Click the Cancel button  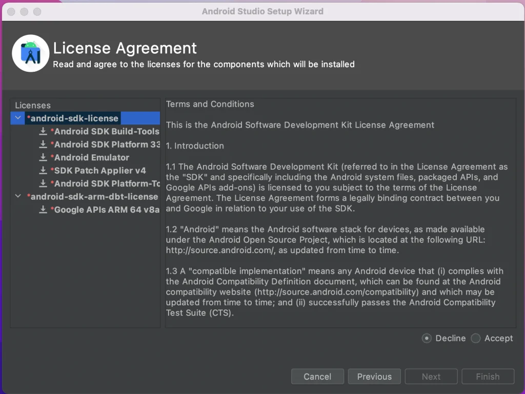point(317,377)
